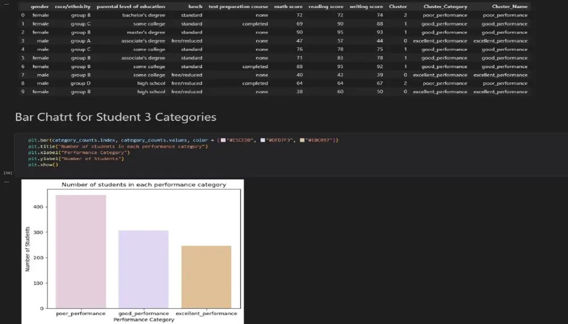Click the 'group A' cell in row 3
This screenshot has height=324, width=568.
point(81,41)
